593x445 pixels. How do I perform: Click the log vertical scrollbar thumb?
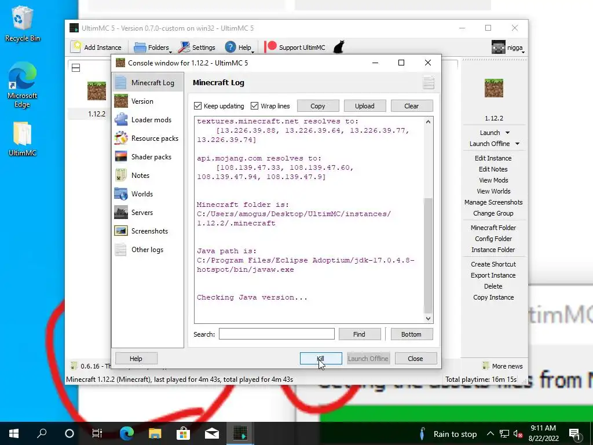428,256
